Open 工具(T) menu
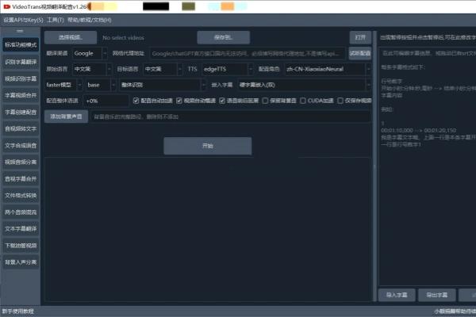 pos(55,19)
